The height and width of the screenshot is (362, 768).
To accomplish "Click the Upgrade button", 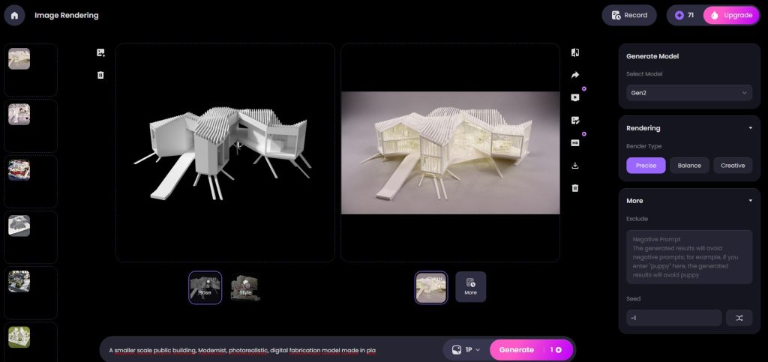I will 731,15.
